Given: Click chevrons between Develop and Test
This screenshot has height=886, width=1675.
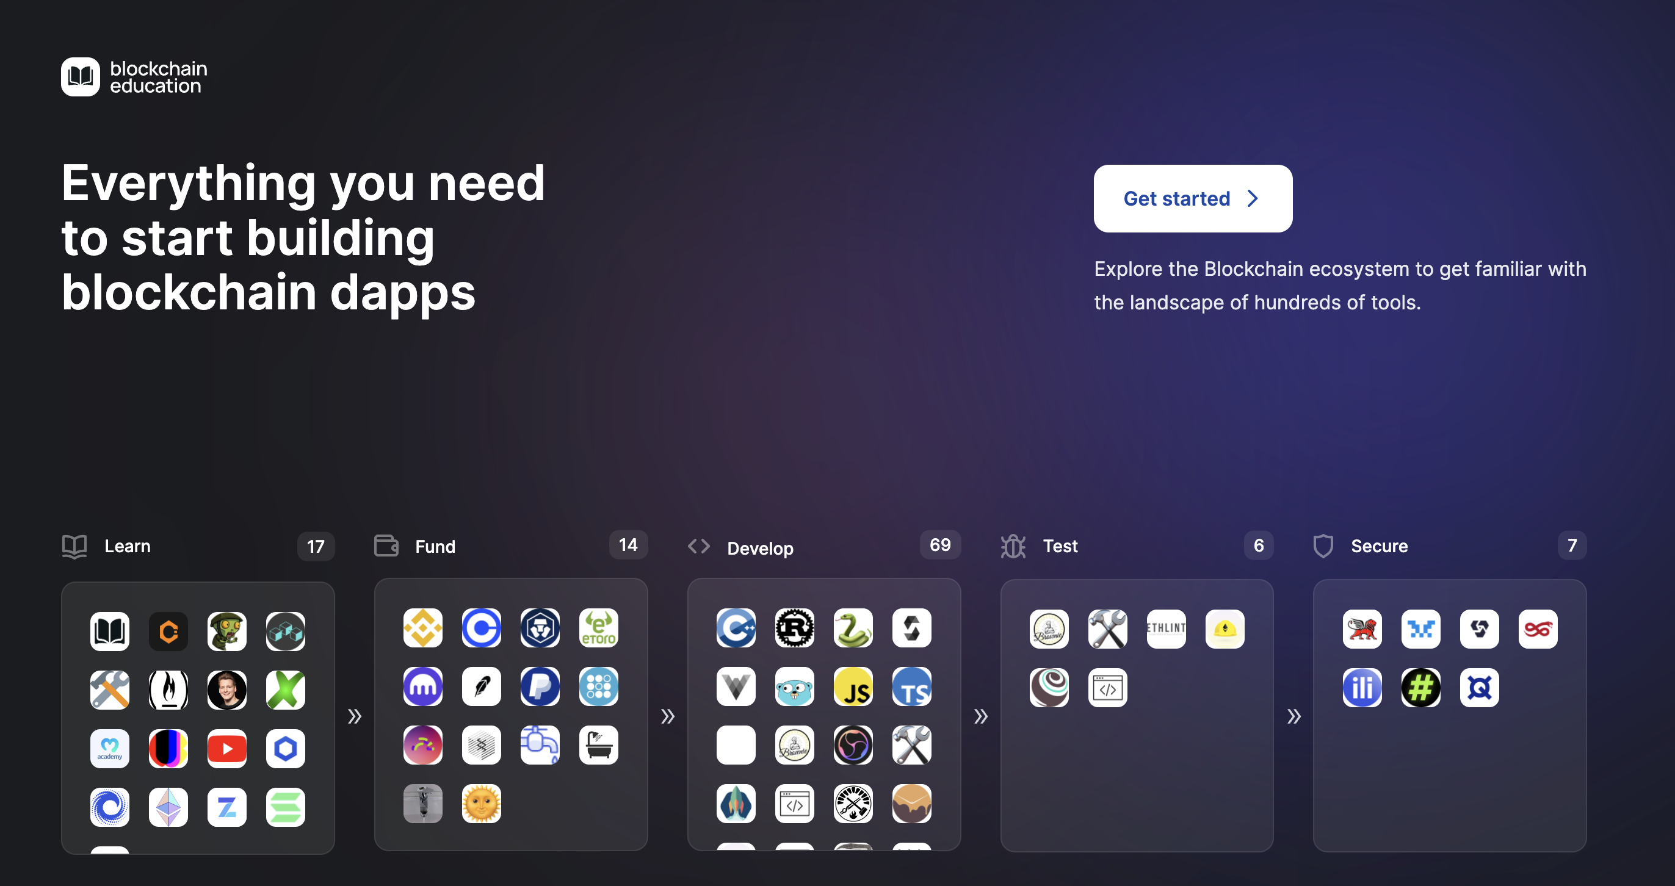Looking at the screenshot, I should point(980,716).
